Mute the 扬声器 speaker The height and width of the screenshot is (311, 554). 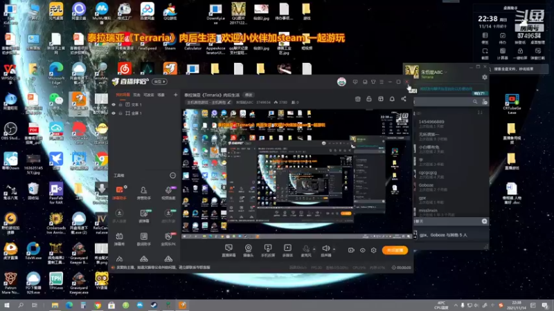pyautogui.click(x=325, y=250)
